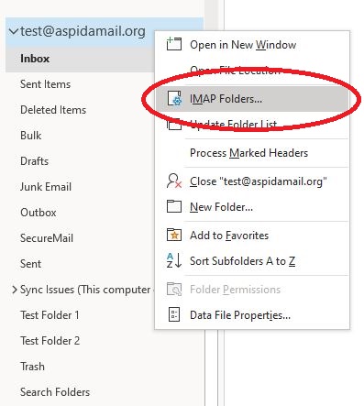Select Process Marked Headers menu entry
364x406 pixels.
pos(248,153)
